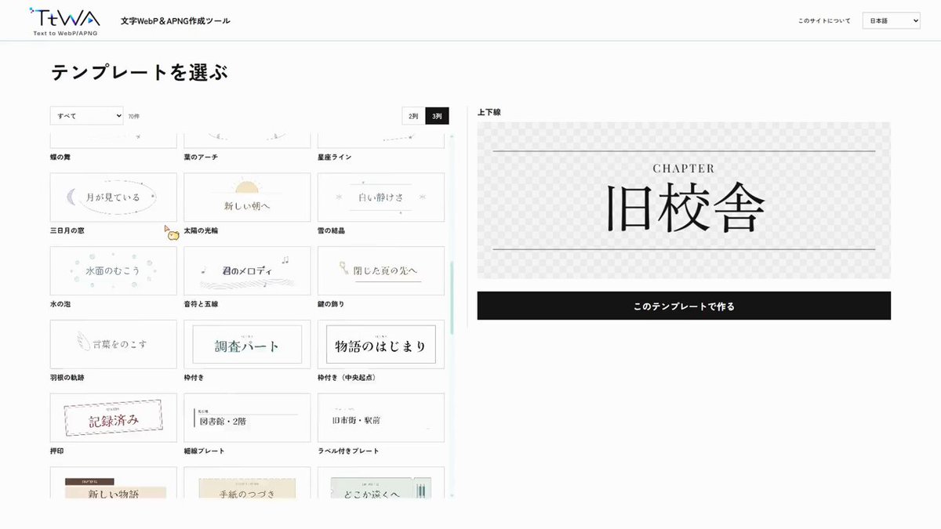Viewport: 941px width, 529px height.
Task: Select the 枠付き（中央起点） template thumbnail
Action: click(381, 344)
